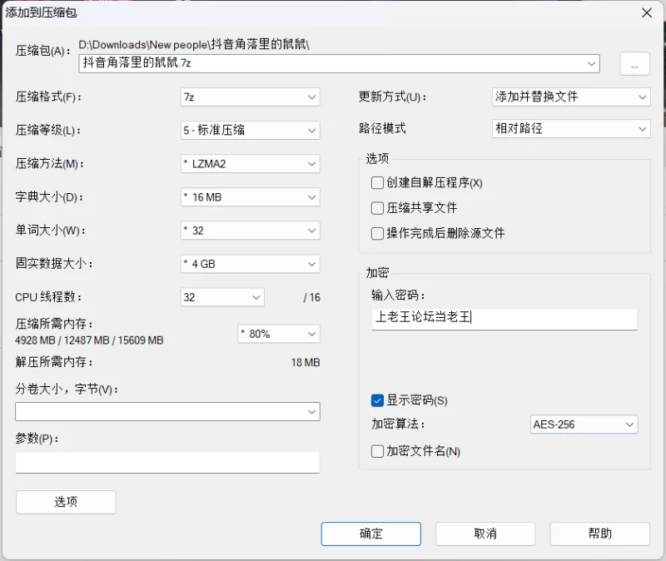
Task: Uncheck the show password (显示密码) checkbox
Action: click(378, 400)
